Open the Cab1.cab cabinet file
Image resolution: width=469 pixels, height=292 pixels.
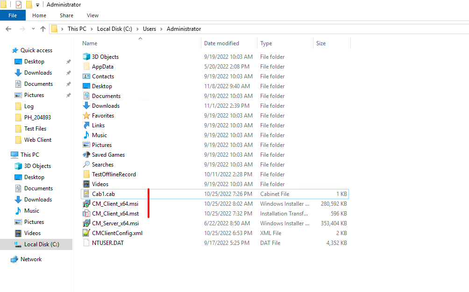click(x=104, y=194)
